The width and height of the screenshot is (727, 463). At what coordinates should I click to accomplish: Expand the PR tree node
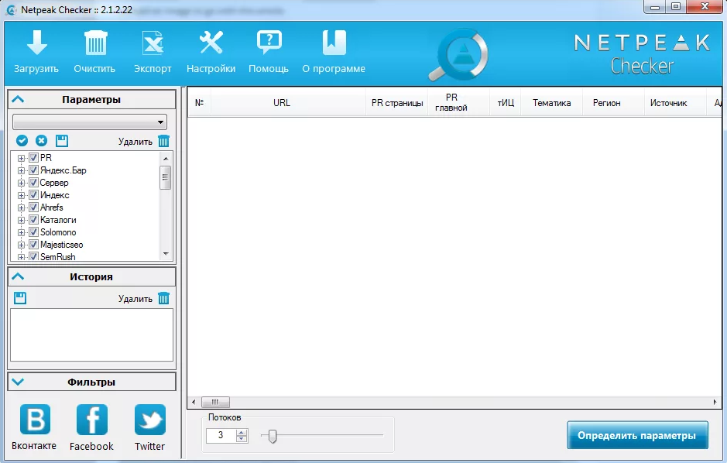click(21, 158)
